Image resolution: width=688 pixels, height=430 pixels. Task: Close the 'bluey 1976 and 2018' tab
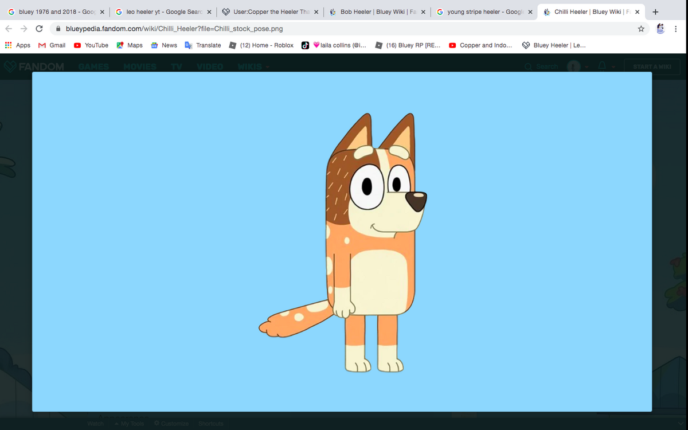[x=101, y=12]
